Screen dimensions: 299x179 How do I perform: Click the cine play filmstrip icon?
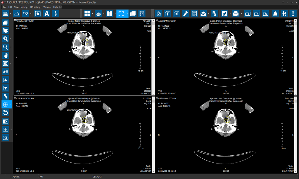[142, 14]
